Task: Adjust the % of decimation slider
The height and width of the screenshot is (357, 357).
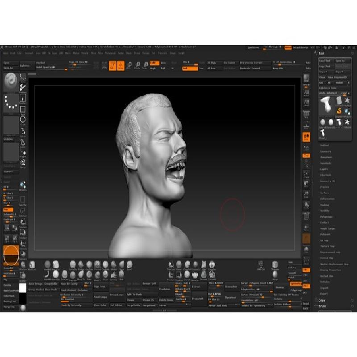Action: tap(287, 63)
